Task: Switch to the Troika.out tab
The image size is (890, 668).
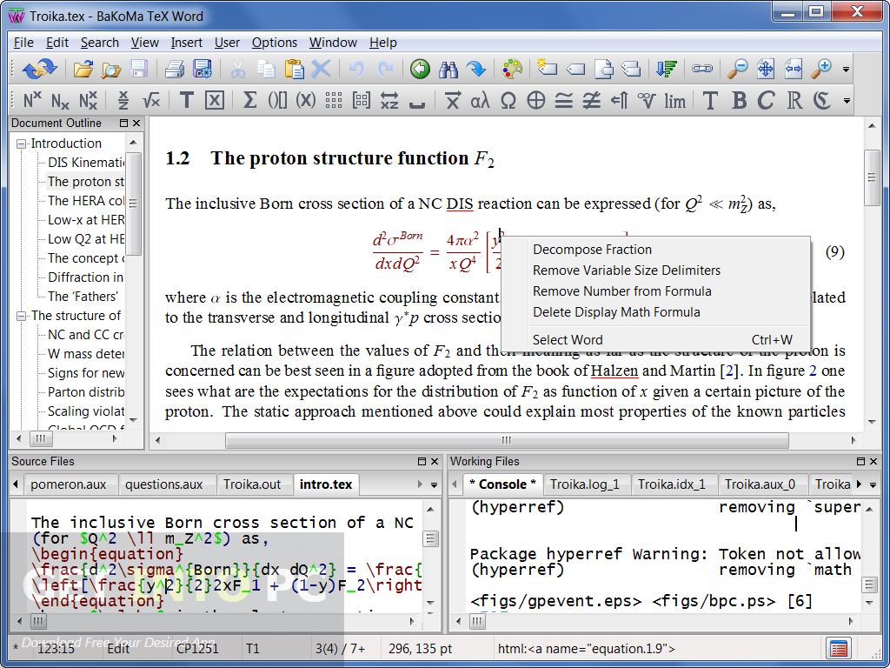Action: (252, 484)
